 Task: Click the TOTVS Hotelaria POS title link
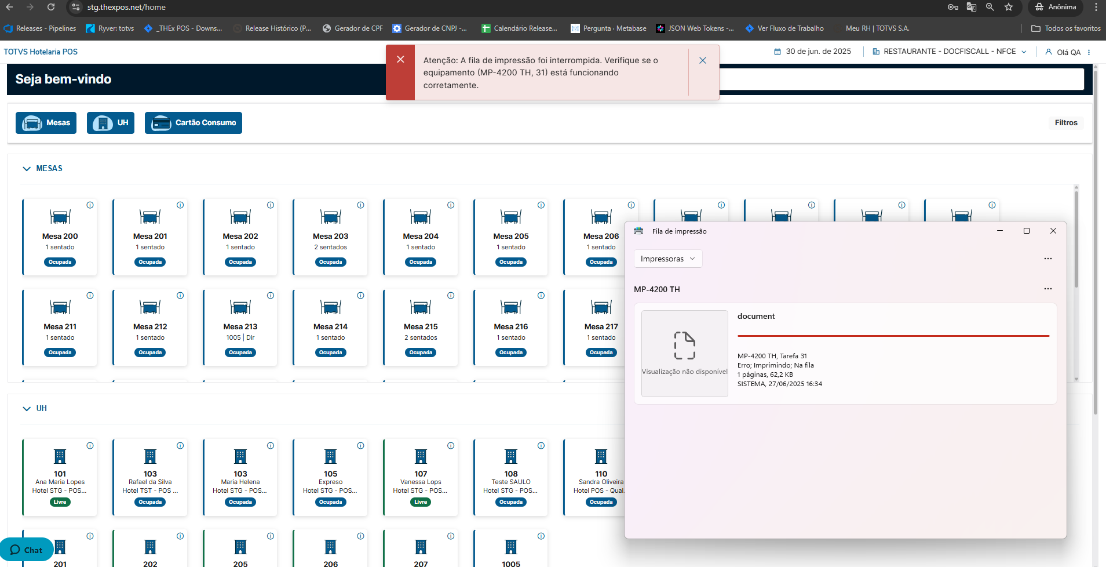(41, 52)
